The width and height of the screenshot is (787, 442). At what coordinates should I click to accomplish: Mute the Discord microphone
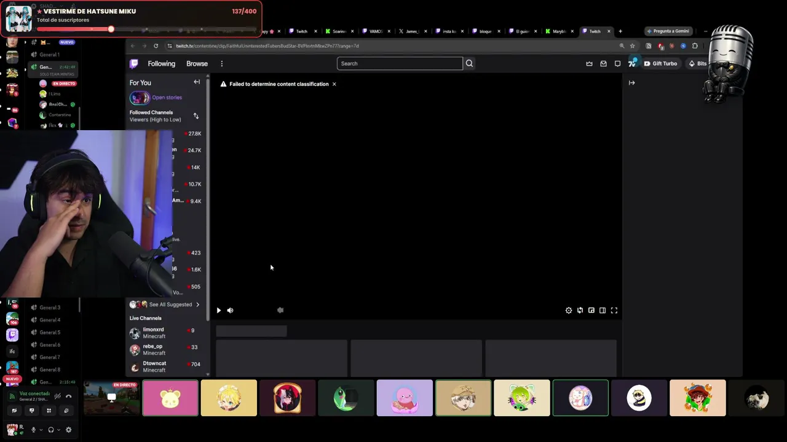pos(34,430)
